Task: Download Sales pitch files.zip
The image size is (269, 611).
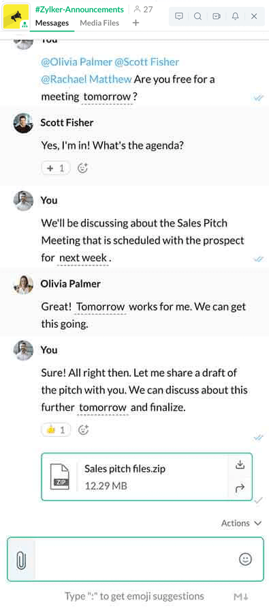Action: pos(240,465)
